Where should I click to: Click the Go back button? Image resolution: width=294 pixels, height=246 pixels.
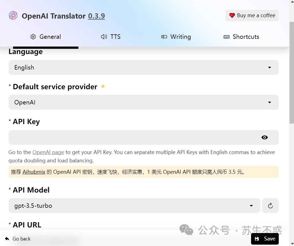click(x=18, y=239)
